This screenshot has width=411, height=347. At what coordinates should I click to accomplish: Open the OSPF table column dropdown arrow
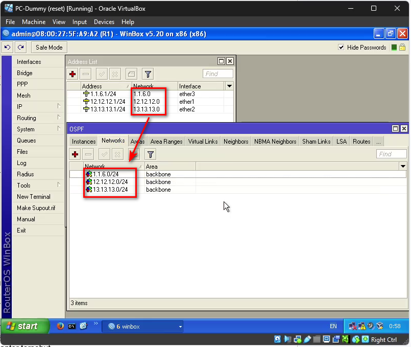(x=403, y=166)
